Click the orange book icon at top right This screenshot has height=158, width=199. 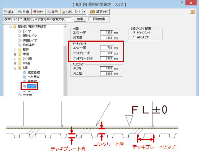pyautogui.click(x=192, y=12)
